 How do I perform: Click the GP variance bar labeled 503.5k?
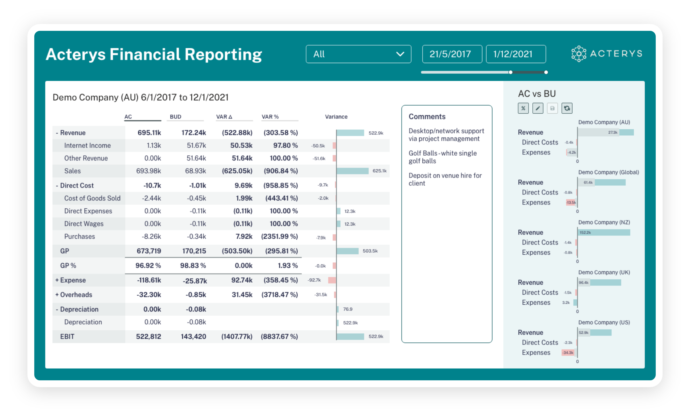348,251
